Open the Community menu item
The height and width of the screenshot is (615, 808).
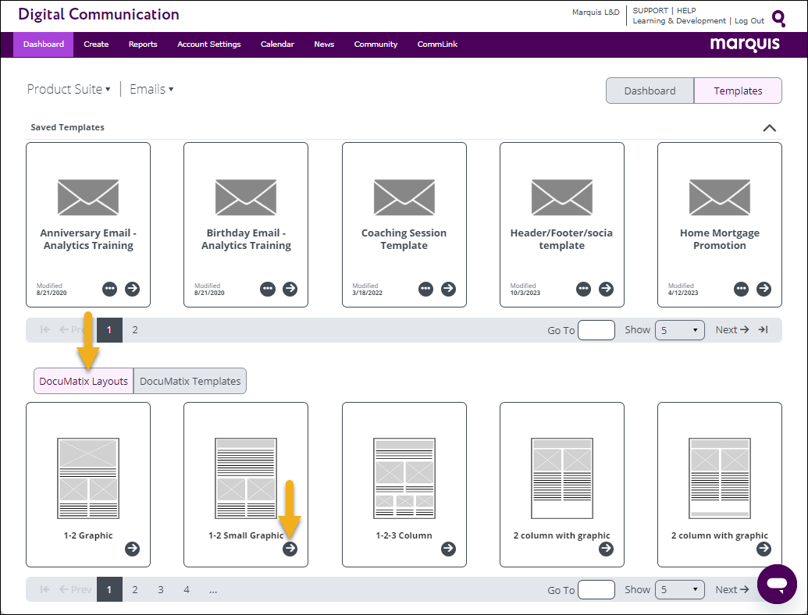(x=376, y=44)
